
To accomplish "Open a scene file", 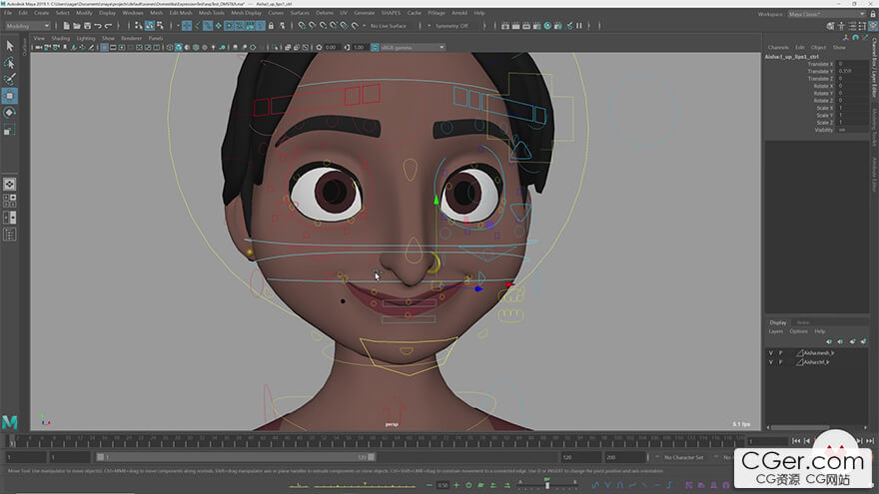I will coord(77,26).
